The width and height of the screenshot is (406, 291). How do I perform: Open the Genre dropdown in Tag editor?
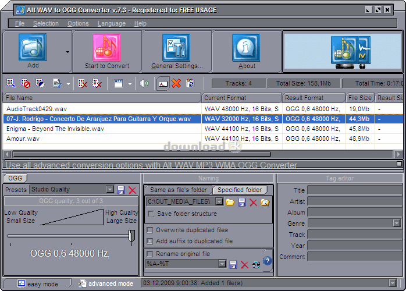[397, 223]
